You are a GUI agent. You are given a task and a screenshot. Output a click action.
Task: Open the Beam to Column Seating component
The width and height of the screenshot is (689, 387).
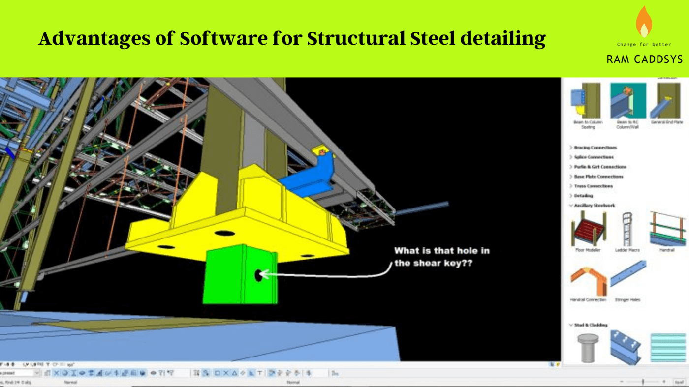tap(588, 105)
